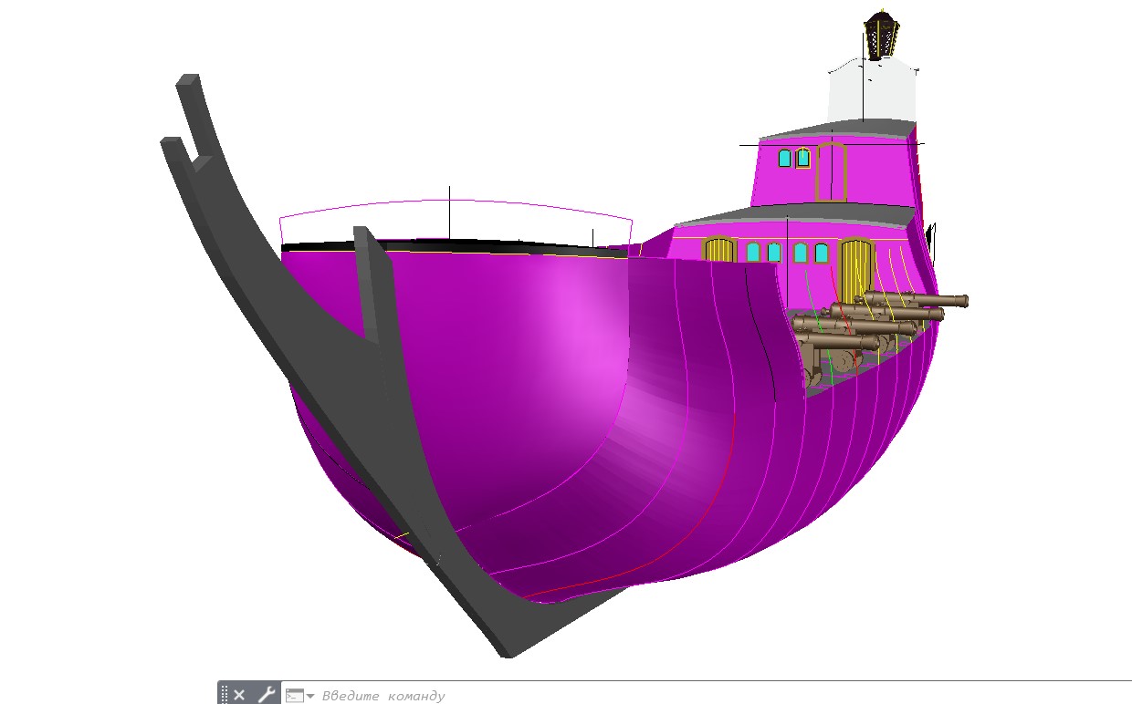Image resolution: width=1132 pixels, height=704 pixels.
Task: Click the 'Введите команду' command input field
Action: tap(548, 696)
